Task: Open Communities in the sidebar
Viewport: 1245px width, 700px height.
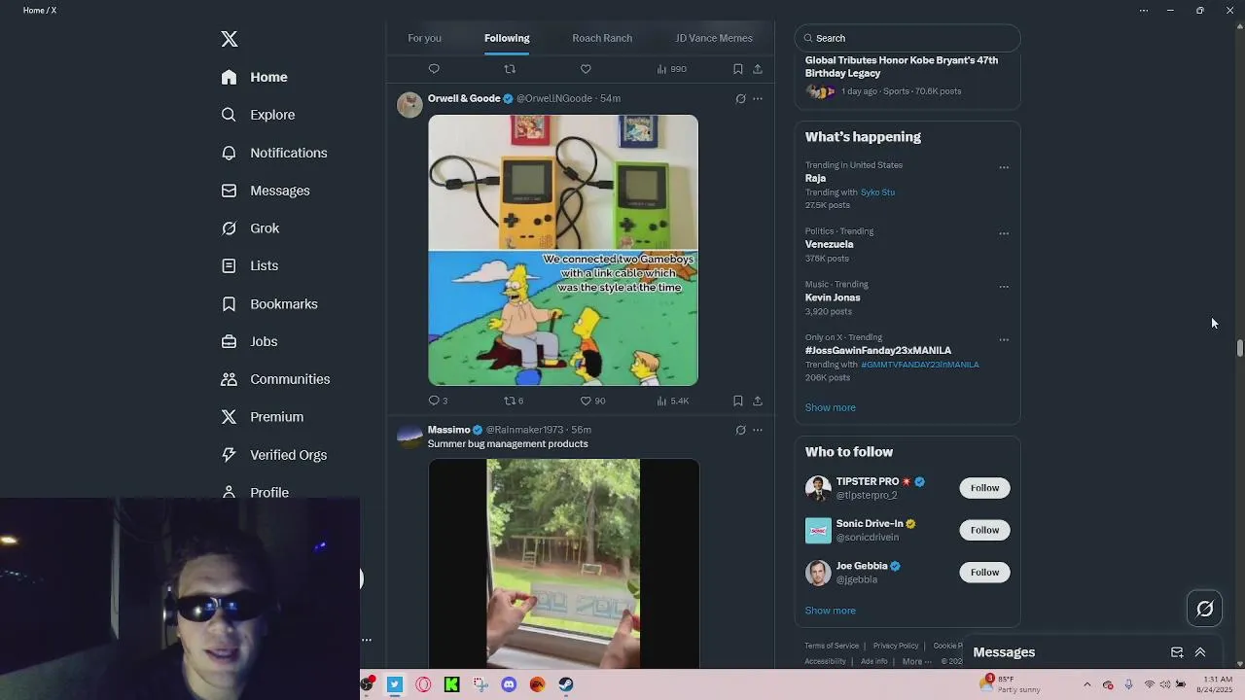Action: pos(275,379)
